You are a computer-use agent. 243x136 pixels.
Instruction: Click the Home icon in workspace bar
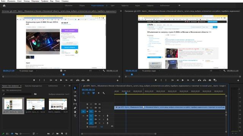(x=4, y=6)
